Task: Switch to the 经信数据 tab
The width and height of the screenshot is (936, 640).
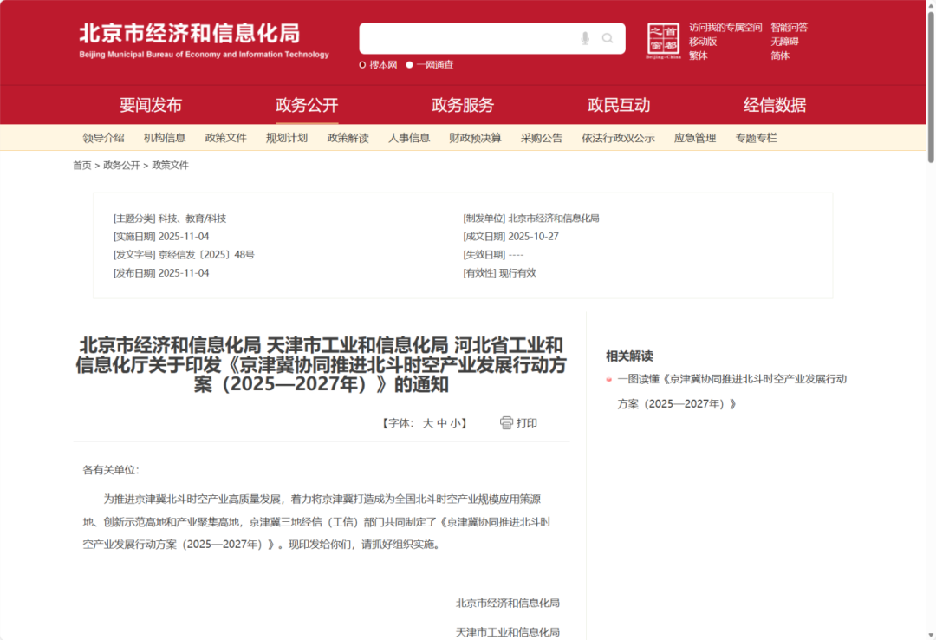Action: pos(773,104)
